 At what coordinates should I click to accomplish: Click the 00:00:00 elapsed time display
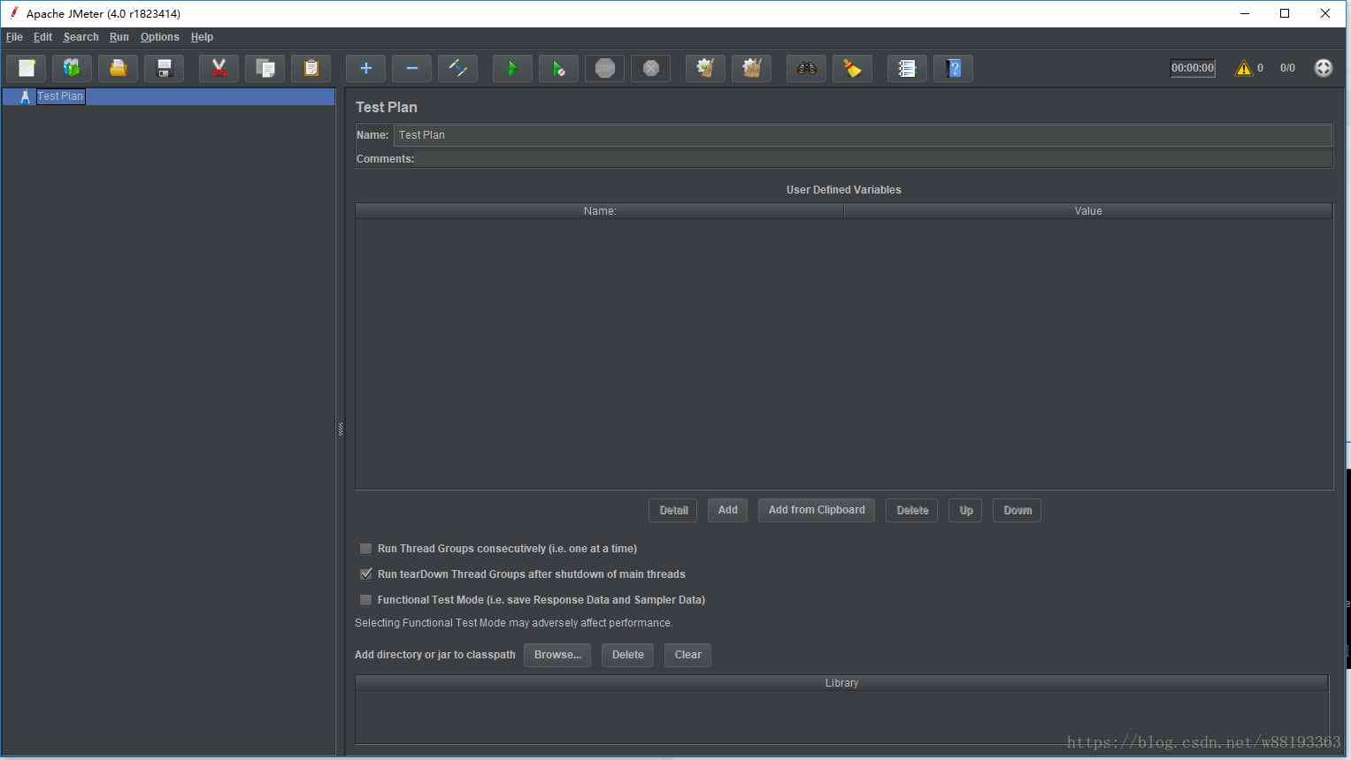coord(1193,68)
